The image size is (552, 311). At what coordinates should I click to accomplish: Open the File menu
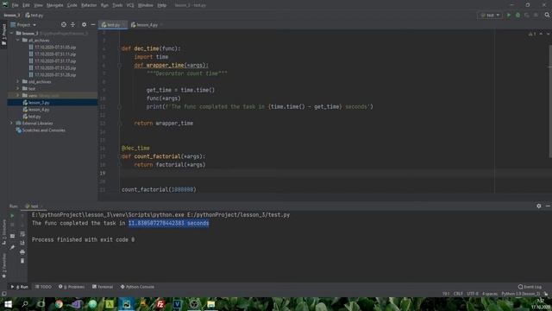[15, 5]
